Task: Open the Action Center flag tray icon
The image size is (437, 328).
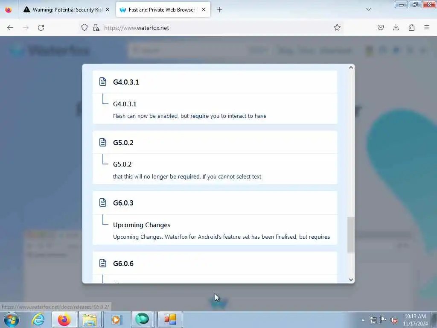Action: click(x=384, y=320)
